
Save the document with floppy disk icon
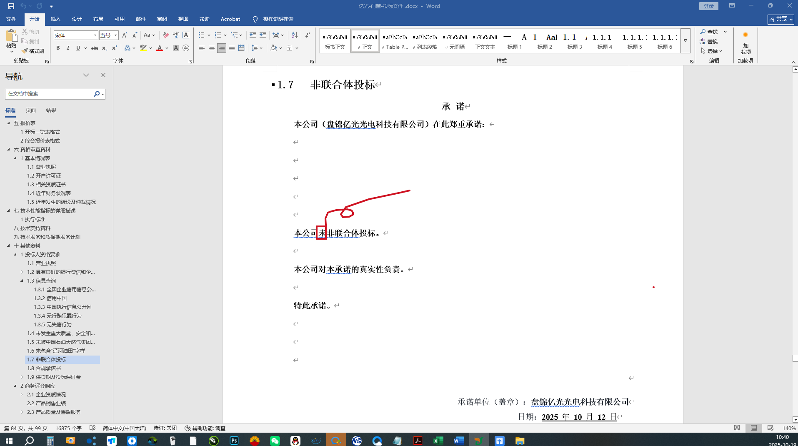pos(11,6)
